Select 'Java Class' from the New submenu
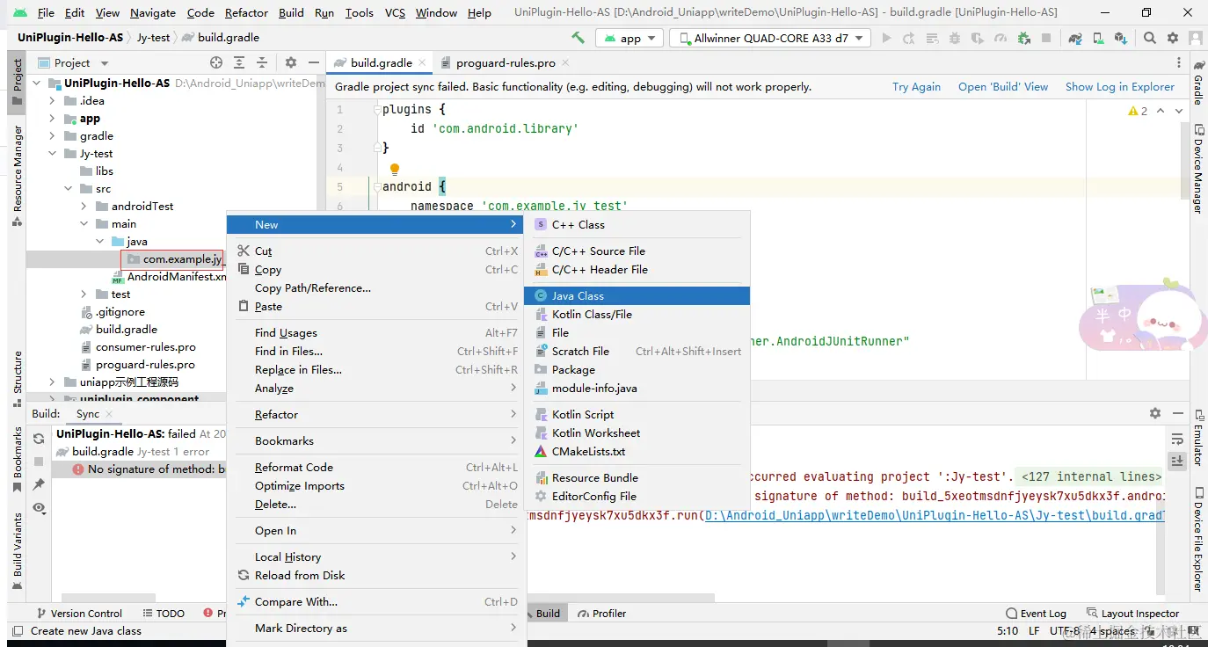Viewport: 1208px width, 647px height. click(x=578, y=296)
